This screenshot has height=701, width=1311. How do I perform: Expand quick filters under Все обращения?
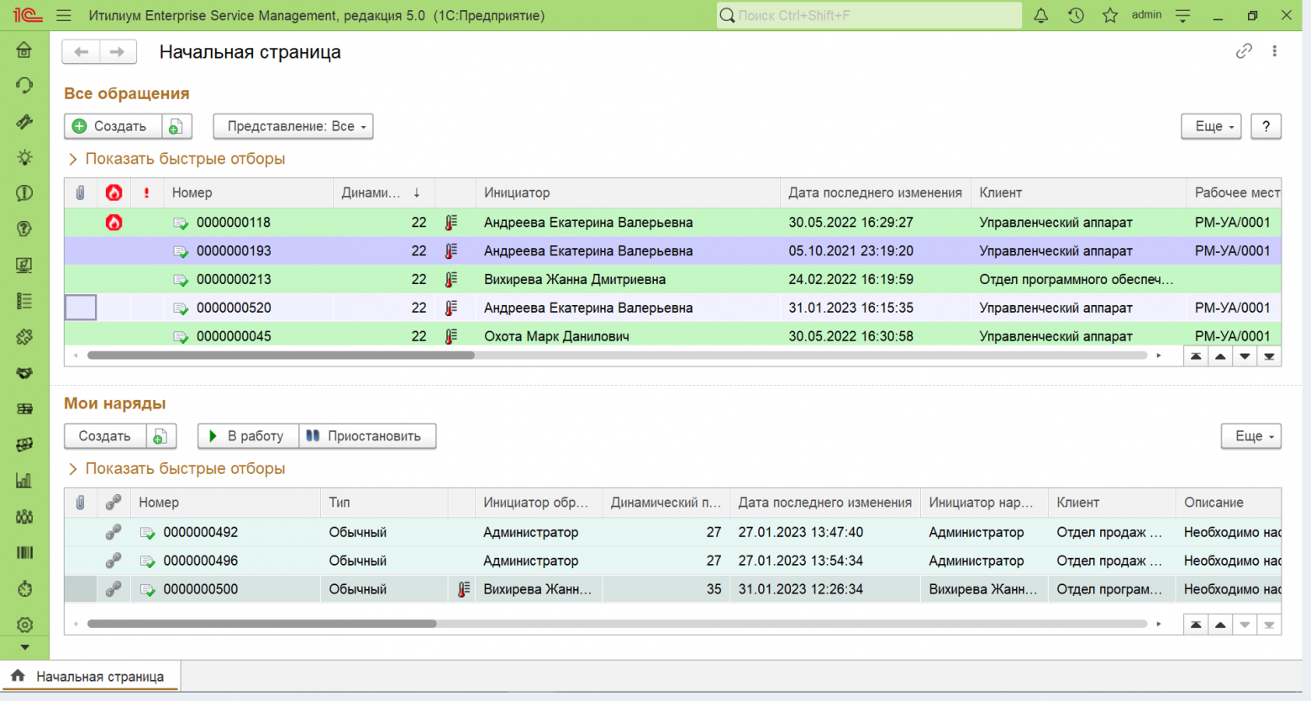(176, 159)
